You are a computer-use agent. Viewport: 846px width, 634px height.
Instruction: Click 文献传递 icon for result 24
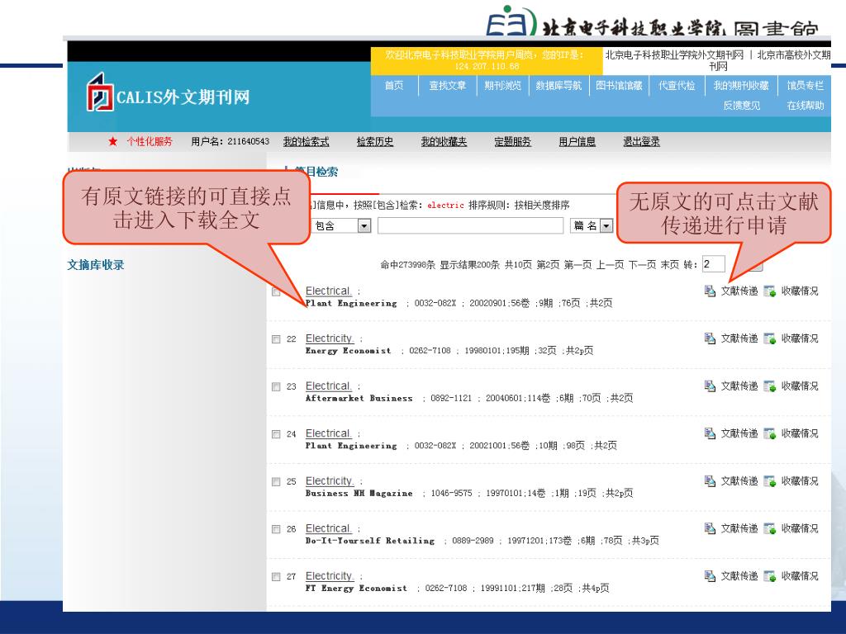pyautogui.click(x=710, y=433)
